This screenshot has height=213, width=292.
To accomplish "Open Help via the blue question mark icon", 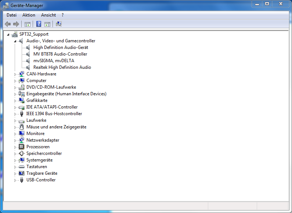I will click(39, 24).
